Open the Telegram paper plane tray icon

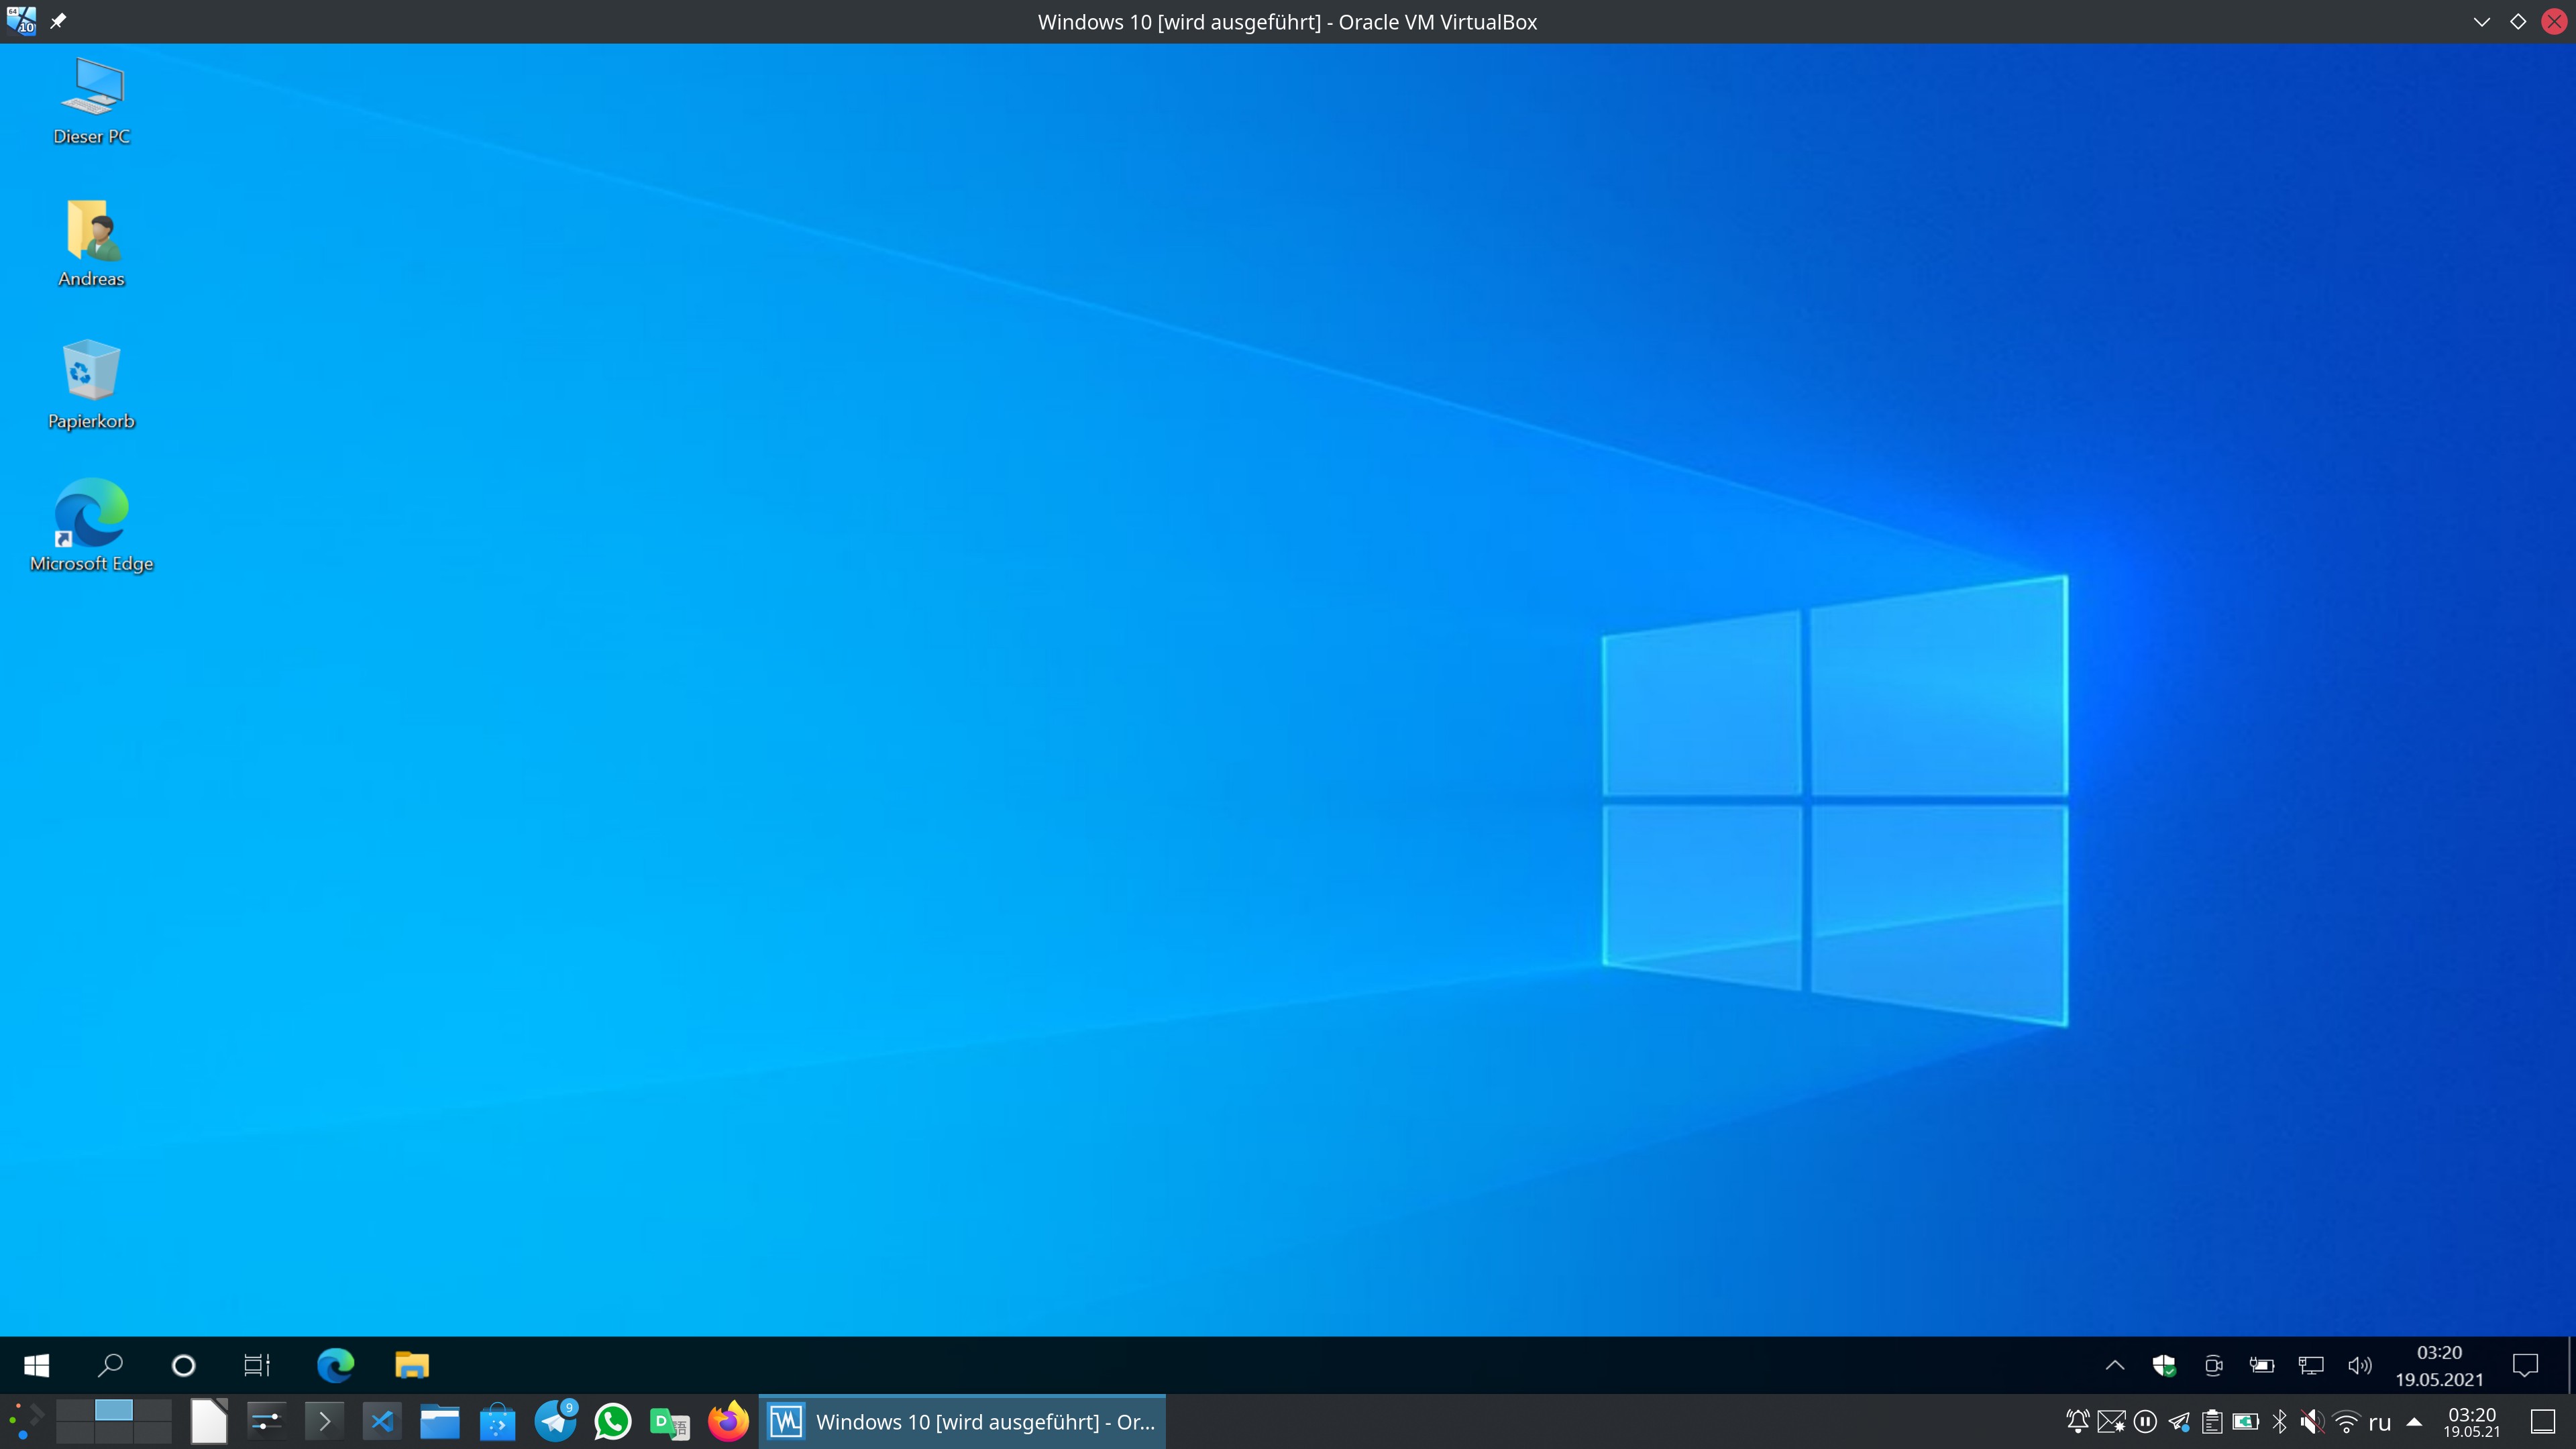(x=2179, y=1422)
